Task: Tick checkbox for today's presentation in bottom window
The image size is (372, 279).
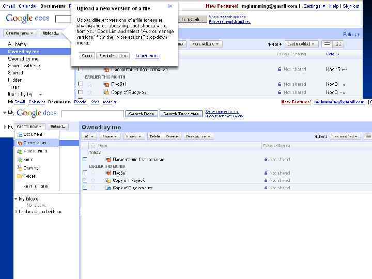Action: click(85, 159)
